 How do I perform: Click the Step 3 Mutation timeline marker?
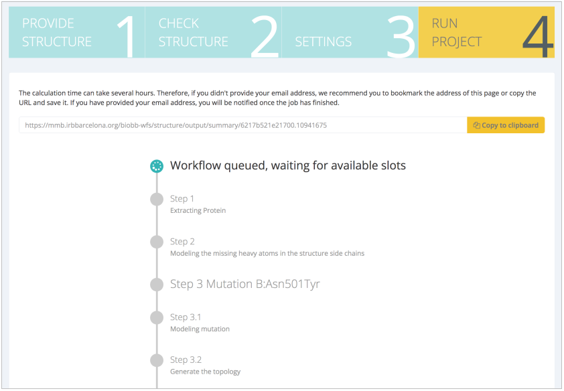pos(157,285)
